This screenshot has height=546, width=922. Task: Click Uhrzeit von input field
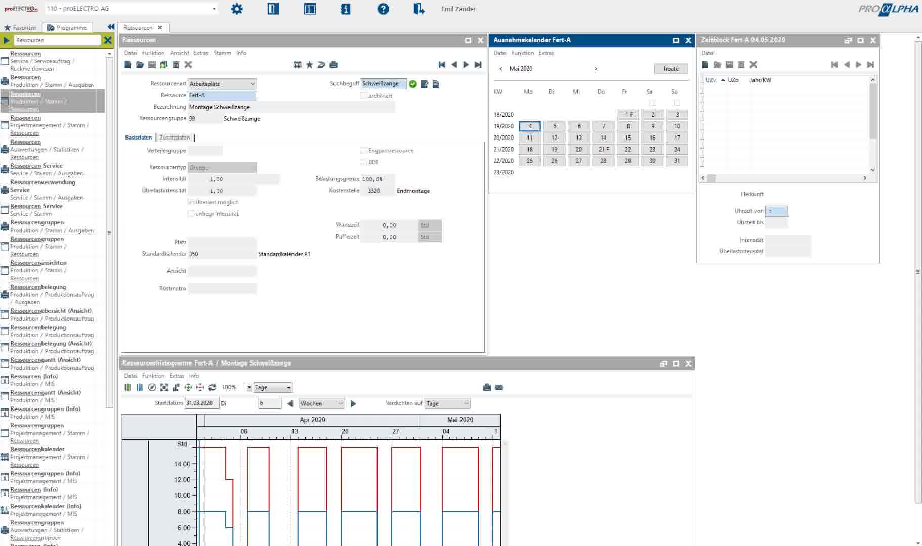tap(777, 211)
